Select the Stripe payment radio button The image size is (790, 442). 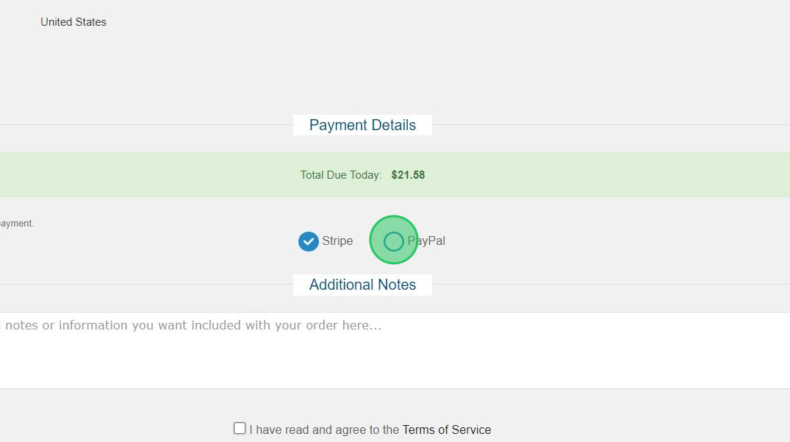click(309, 241)
